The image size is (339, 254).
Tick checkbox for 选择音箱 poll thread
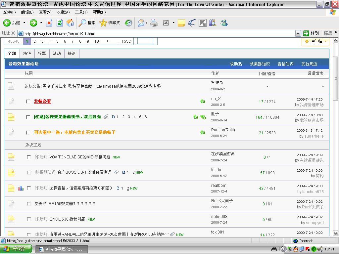pyautogui.click(x=29, y=188)
